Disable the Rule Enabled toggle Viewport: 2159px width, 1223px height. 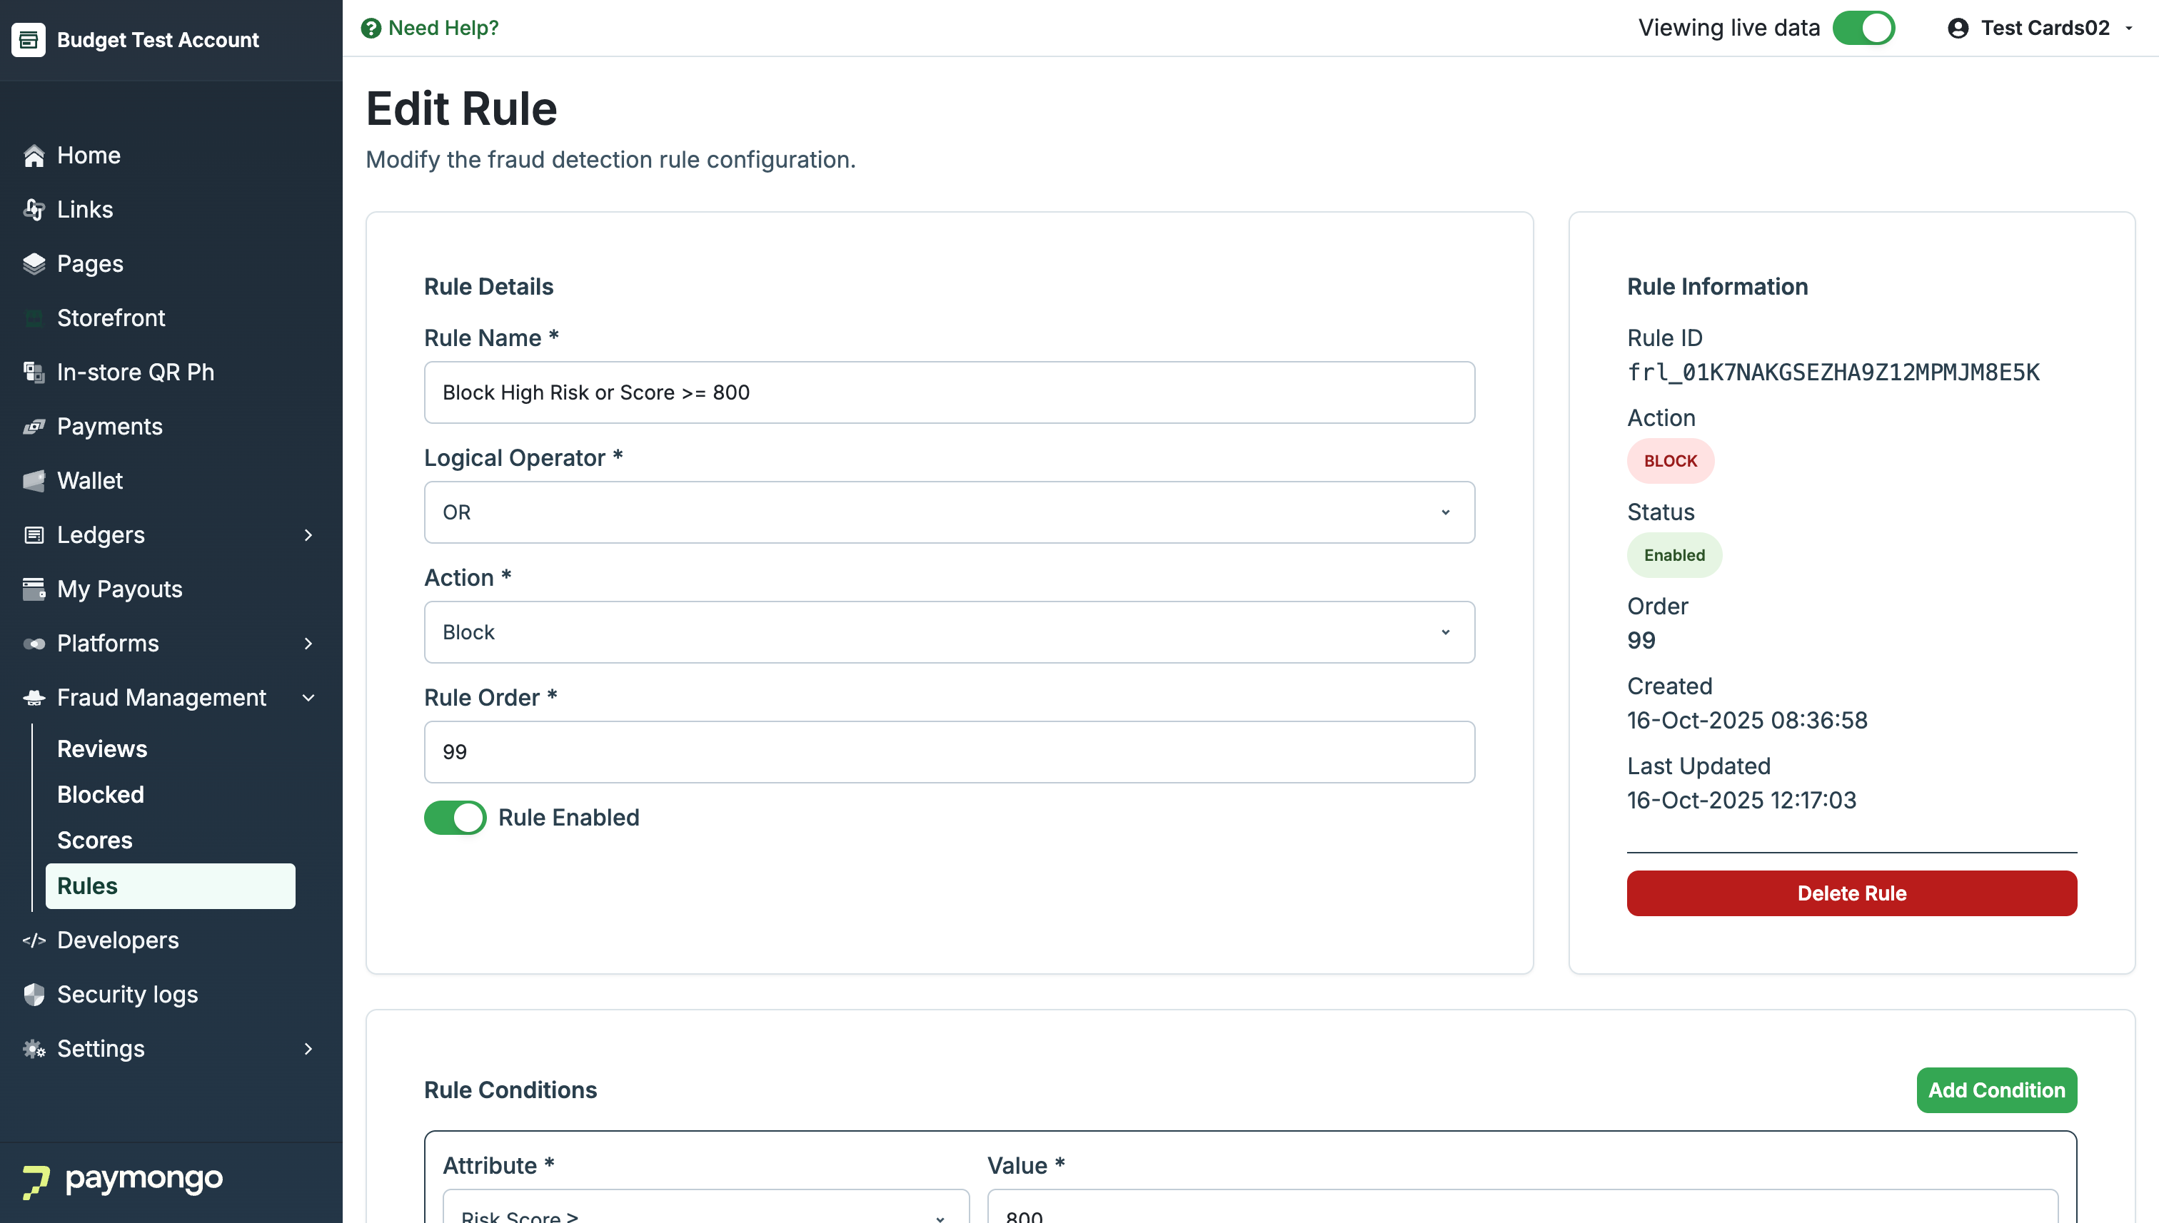coord(455,817)
